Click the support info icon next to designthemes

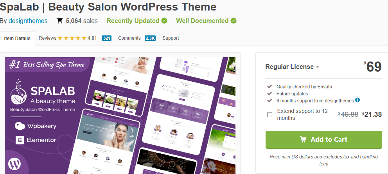click(x=357, y=100)
